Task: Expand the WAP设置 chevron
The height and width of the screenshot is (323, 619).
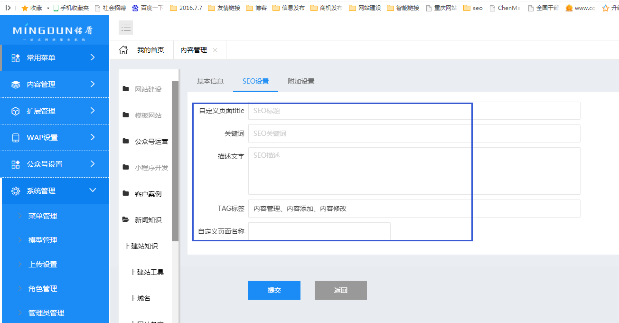Action: tap(93, 137)
